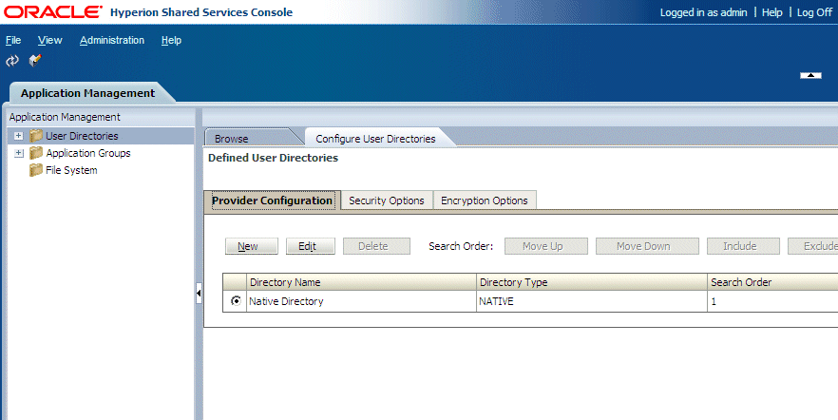The height and width of the screenshot is (420, 838).
Task: Open the Administration menu
Action: point(112,40)
